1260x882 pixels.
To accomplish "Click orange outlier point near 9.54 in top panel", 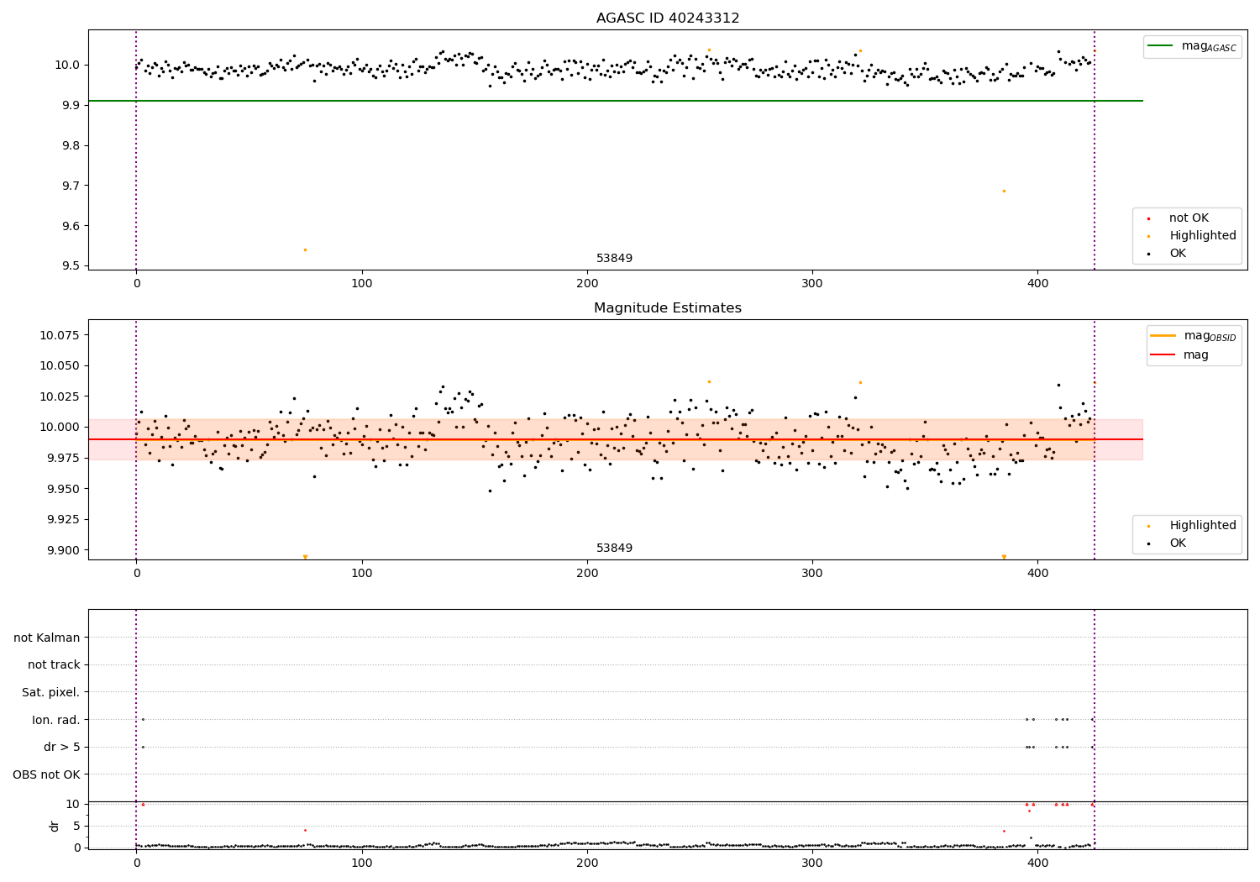I will point(305,249).
